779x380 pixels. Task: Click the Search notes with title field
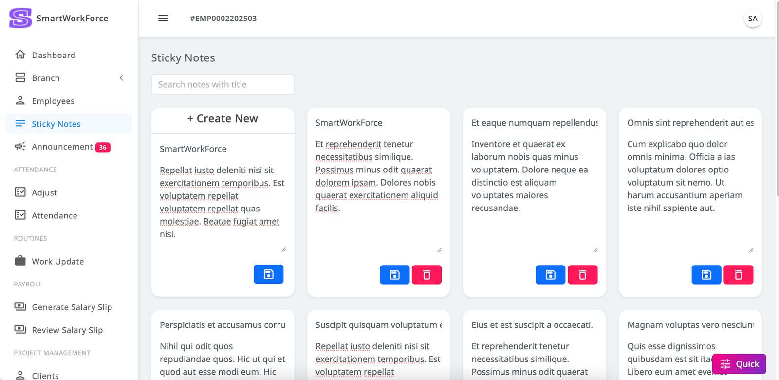pos(223,84)
